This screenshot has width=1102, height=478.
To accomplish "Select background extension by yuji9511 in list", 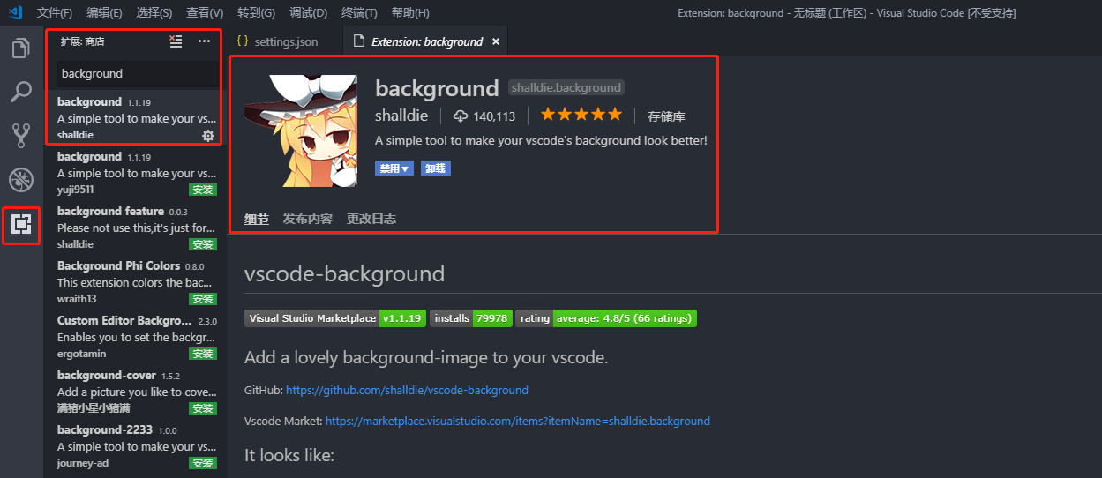I will tap(135, 172).
